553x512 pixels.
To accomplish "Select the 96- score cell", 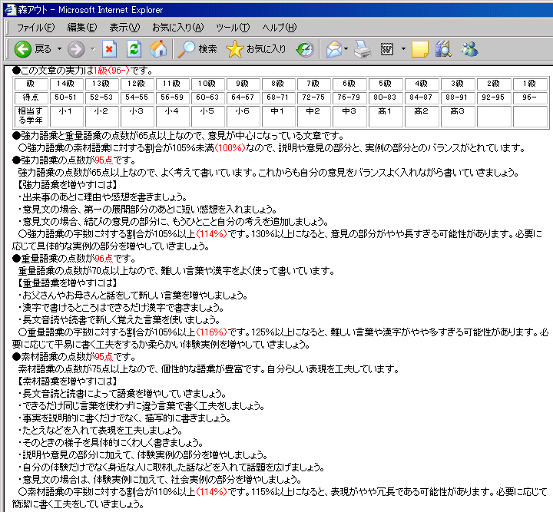I will (x=530, y=97).
